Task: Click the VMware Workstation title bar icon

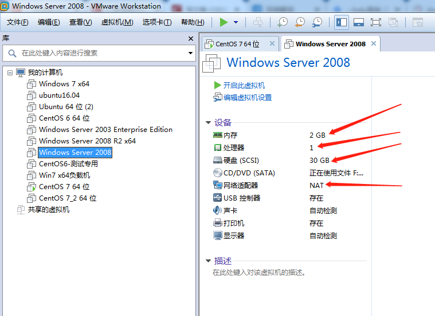Action: pos(5,6)
